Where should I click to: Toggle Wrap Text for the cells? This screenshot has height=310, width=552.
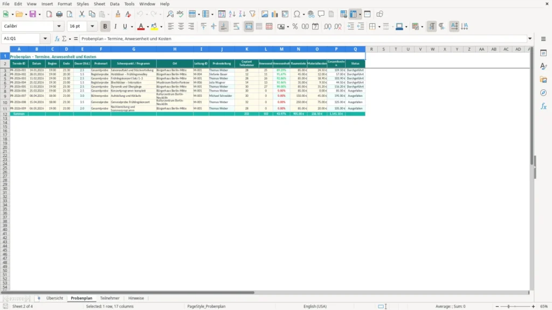pos(236,26)
